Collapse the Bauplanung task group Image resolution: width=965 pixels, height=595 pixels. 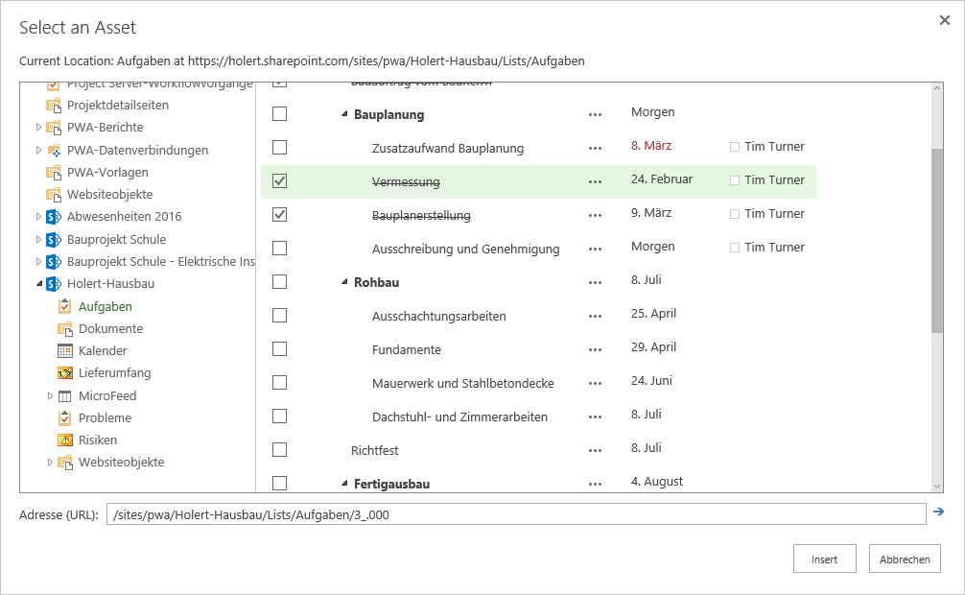tap(344, 114)
